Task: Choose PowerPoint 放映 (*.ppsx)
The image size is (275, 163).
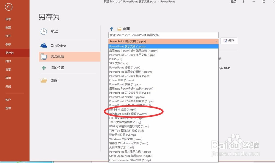Action: point(163,84)
